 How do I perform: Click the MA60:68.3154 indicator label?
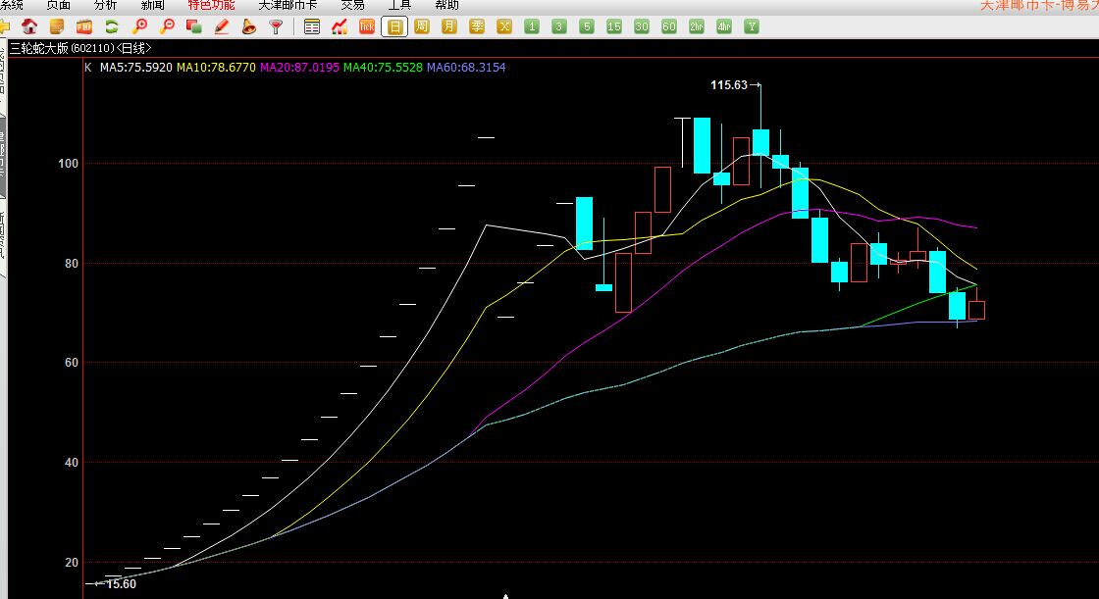point(466,68)
